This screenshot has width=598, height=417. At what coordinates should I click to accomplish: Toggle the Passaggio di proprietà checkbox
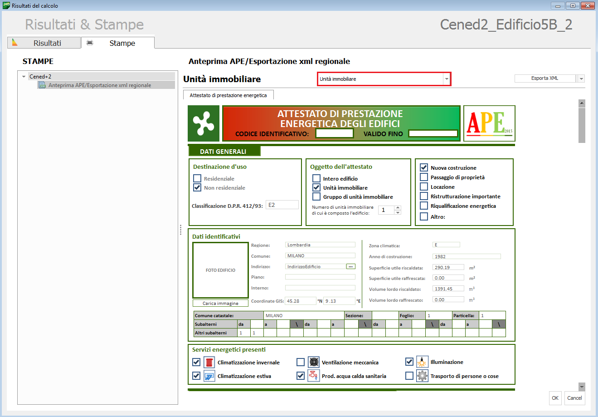click(424, 177)
